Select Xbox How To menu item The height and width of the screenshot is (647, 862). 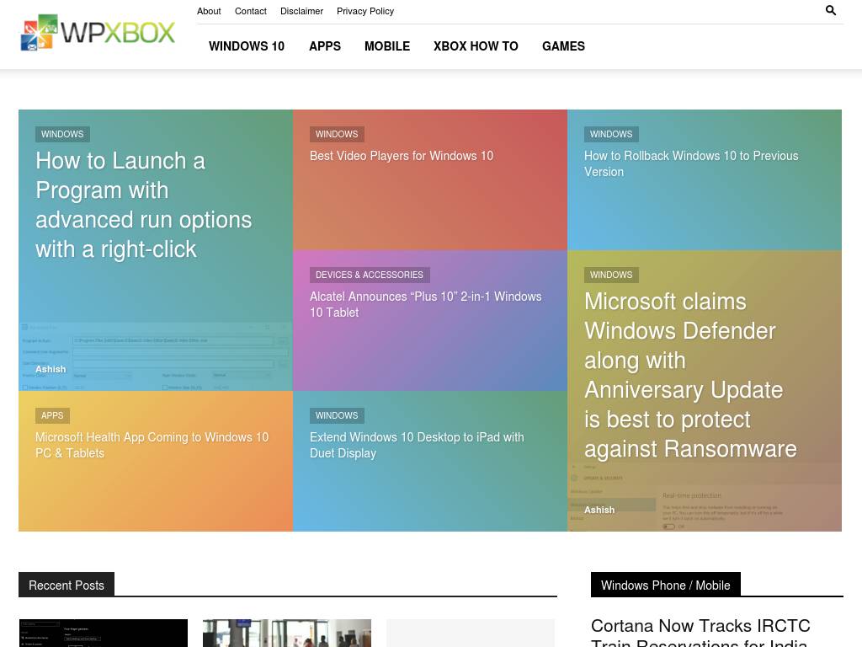(476, 46)
